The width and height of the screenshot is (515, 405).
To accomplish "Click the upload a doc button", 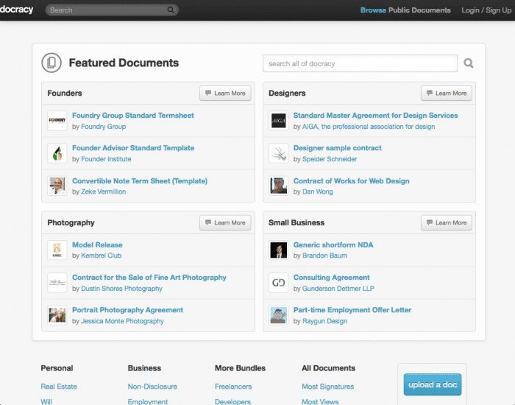I will click(x=433, y=385).
